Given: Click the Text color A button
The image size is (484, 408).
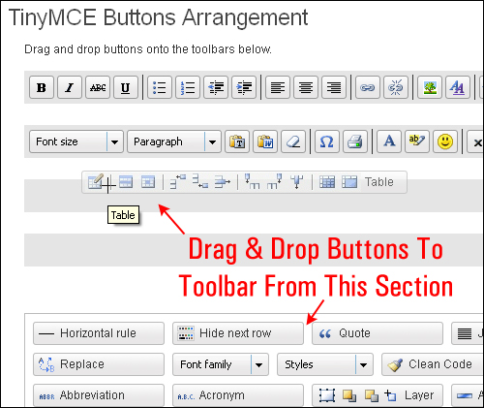Looking at the screenshot, I should 389,141.
